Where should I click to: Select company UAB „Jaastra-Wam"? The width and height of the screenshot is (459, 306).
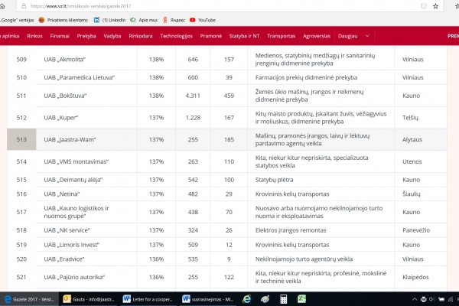(70, 140)
